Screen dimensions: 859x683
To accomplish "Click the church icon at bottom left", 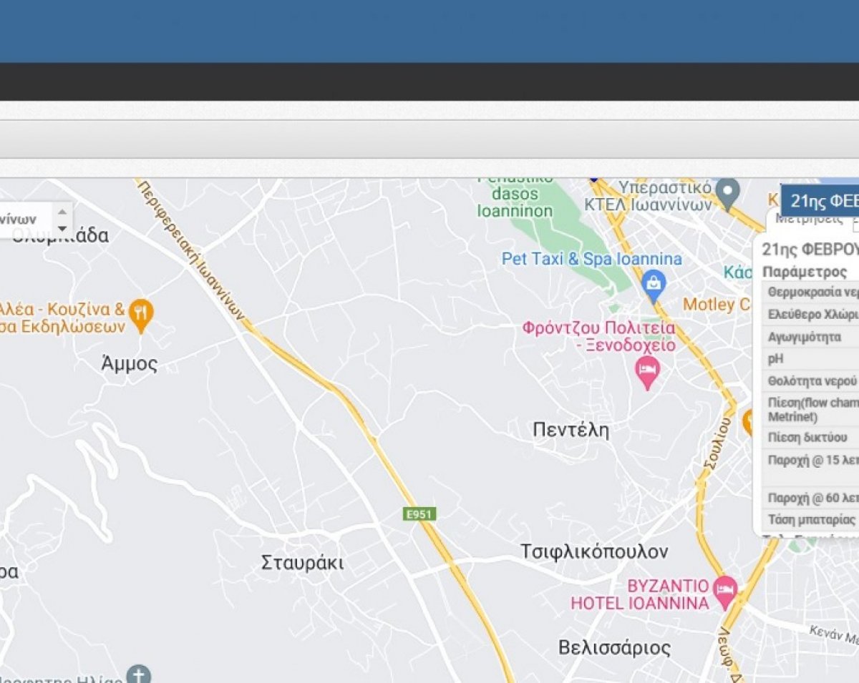I will [x=138, y=674].
